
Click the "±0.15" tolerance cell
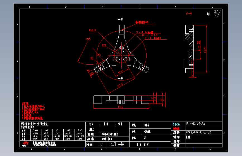pyautogui.click(x=57, y=139)
